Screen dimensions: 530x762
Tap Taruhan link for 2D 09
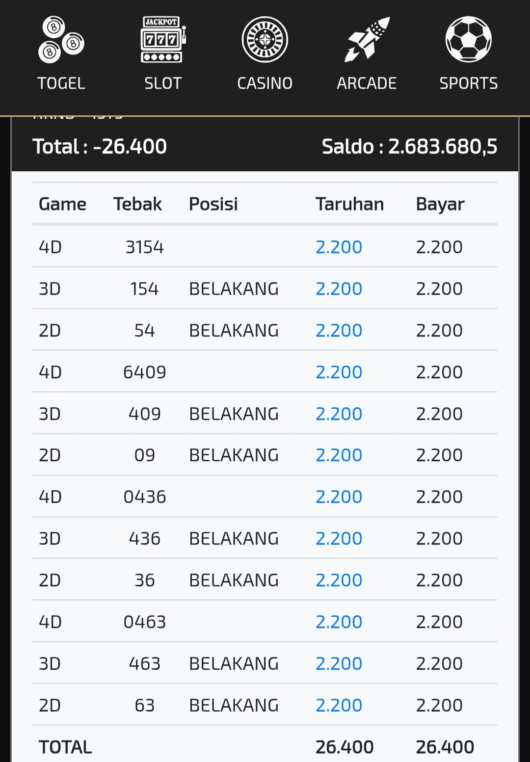coord(339,455)
